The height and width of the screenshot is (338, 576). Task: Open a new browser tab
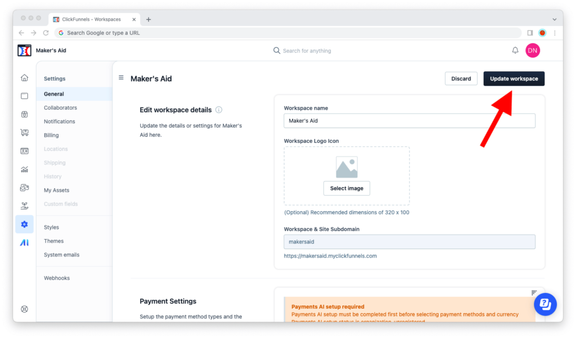[x=148, y=20]
